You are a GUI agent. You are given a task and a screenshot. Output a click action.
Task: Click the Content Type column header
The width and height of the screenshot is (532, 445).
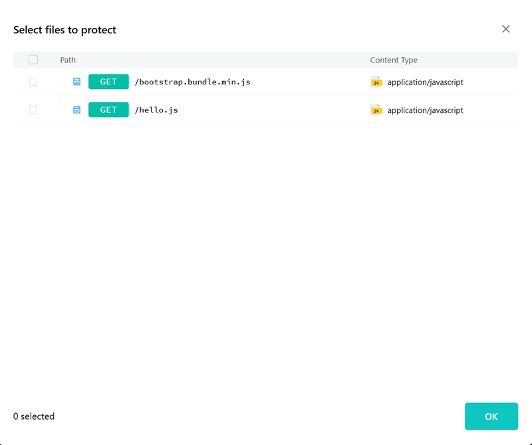394,60
